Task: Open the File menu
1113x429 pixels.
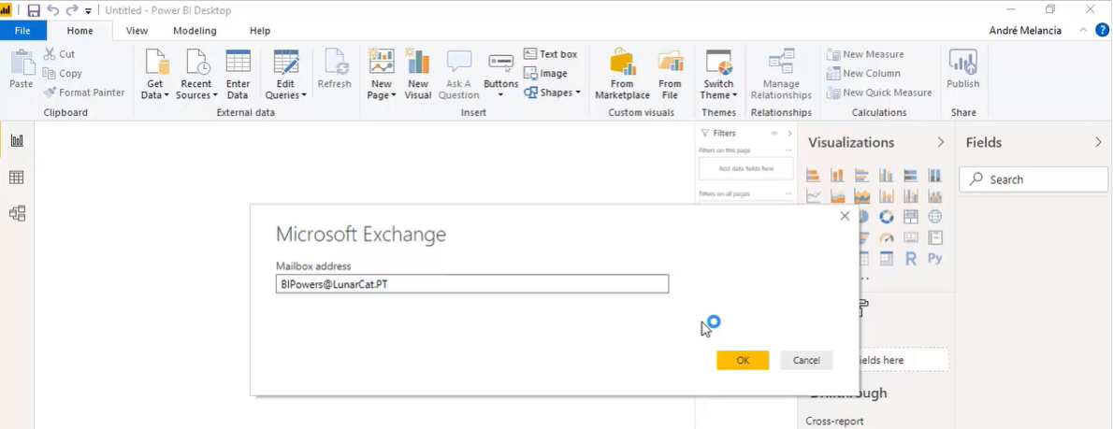Action: [x=22, y=31]
